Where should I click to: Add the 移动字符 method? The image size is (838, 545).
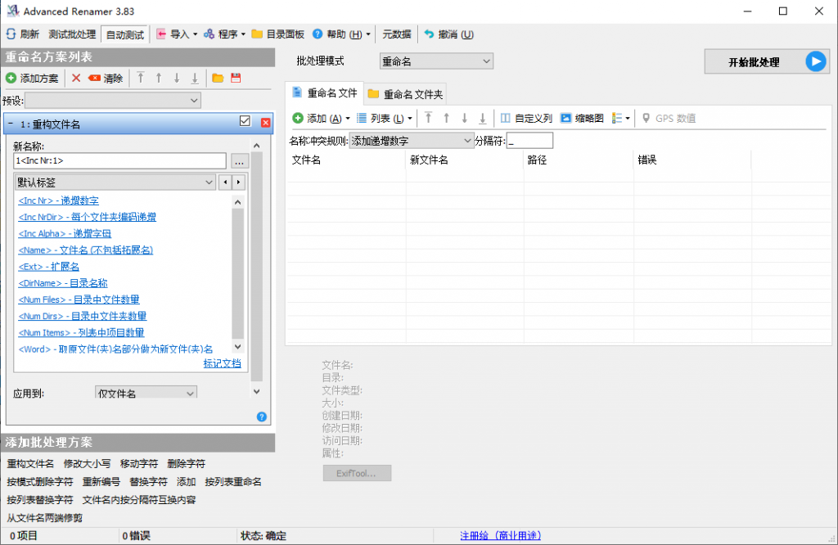pyautogui.click(x=139, y=464)
